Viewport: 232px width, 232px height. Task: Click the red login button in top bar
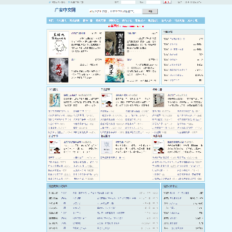168,2
